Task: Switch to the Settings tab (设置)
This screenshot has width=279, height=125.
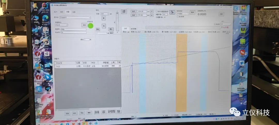Action: pos(74,12)
